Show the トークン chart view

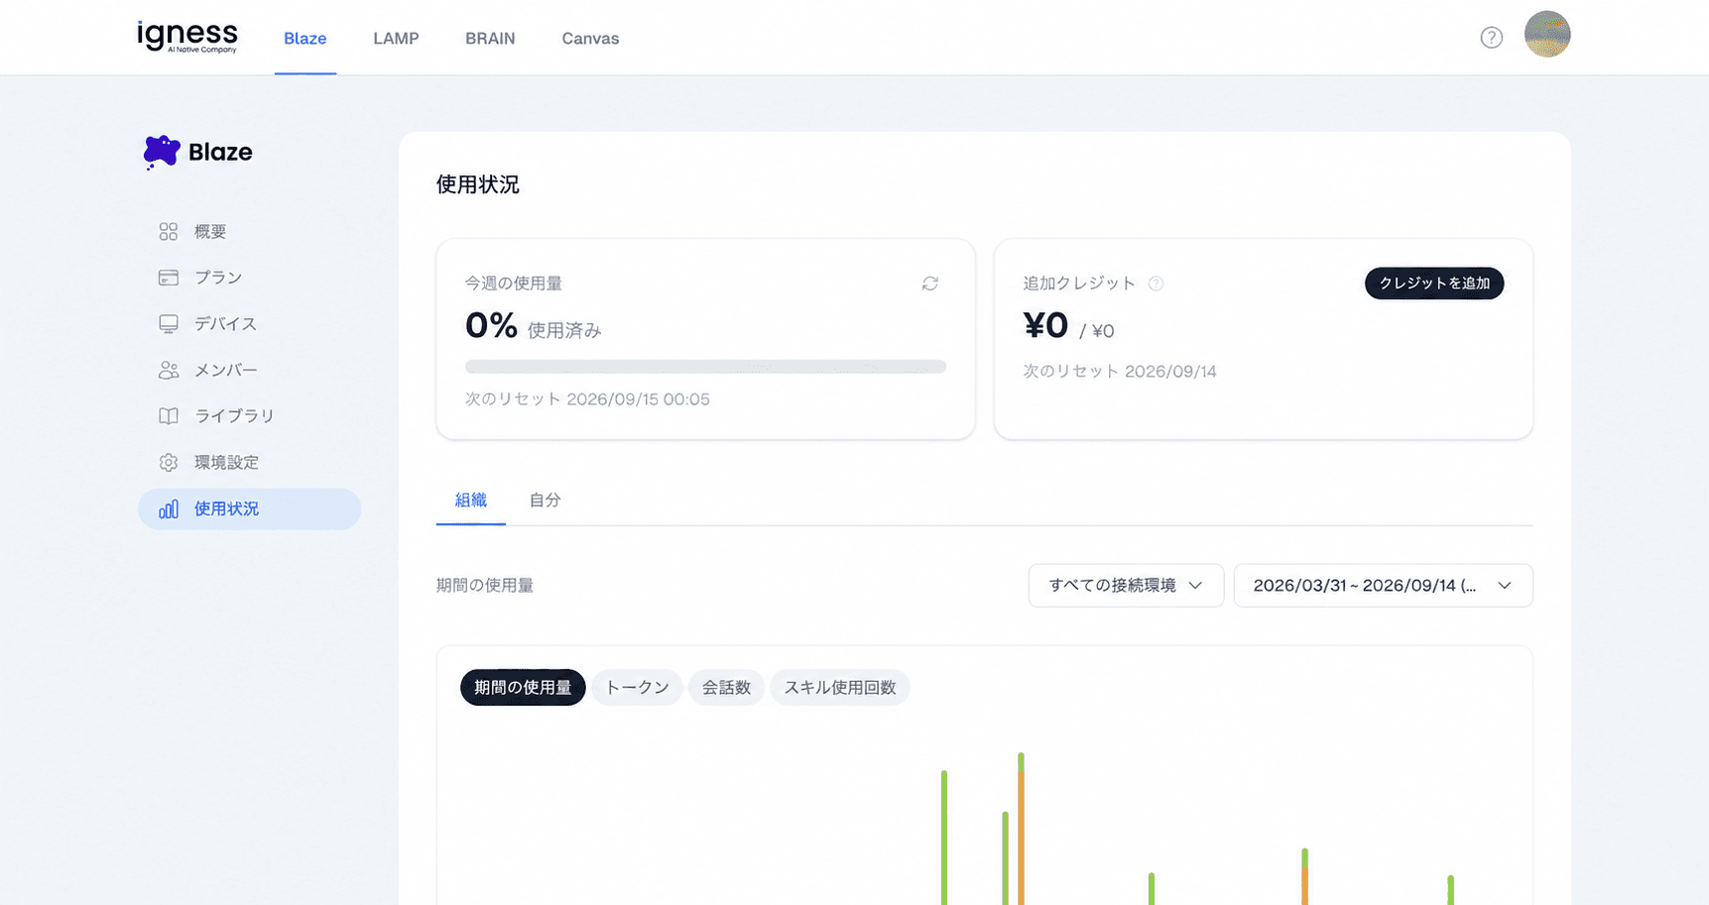tap(637, 688)
